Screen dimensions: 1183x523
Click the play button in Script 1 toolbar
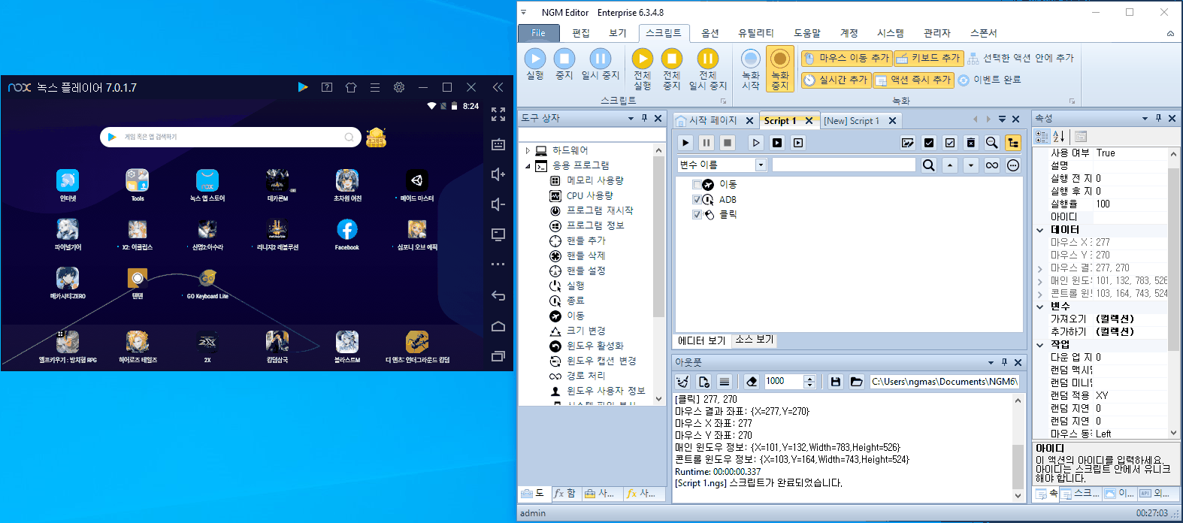point(685,143)
